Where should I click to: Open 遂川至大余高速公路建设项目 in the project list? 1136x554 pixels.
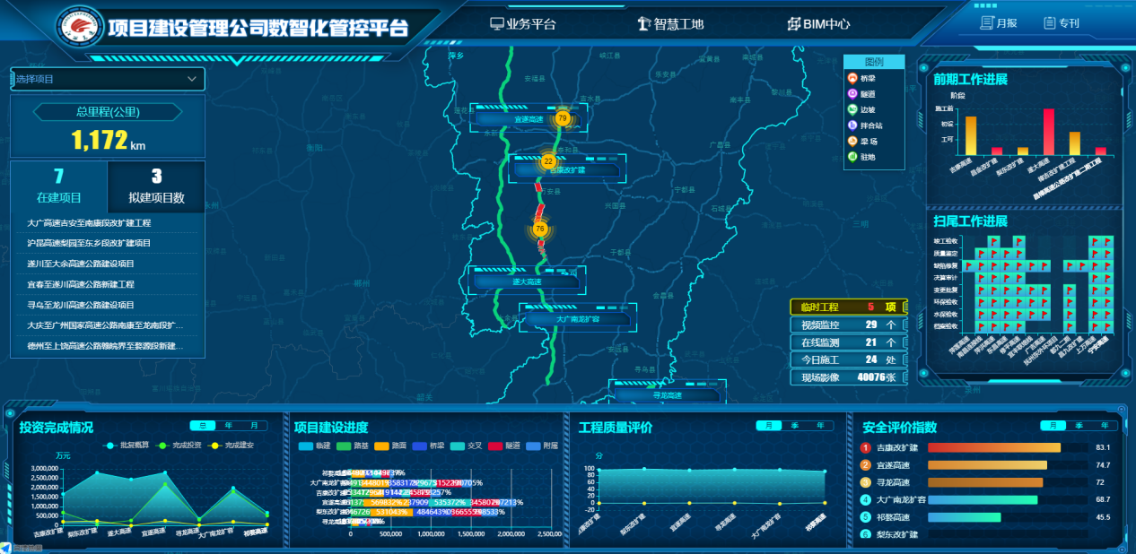pyautogui.click(x=81, y=264)
